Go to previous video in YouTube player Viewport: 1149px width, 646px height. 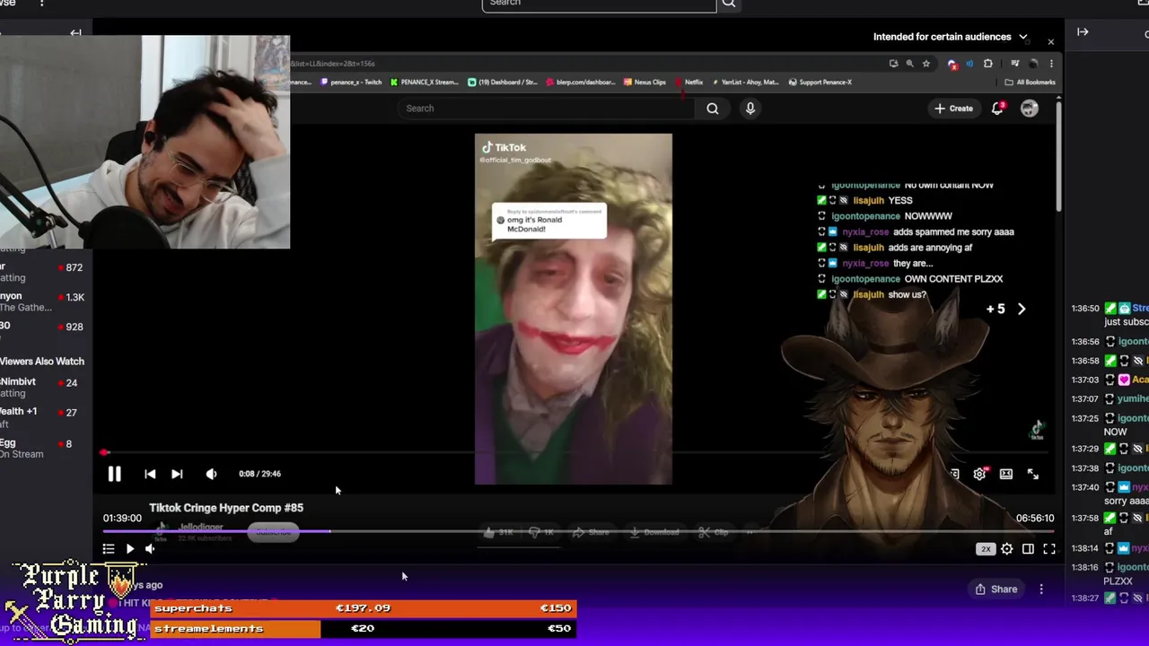click(x=150, y=474)
